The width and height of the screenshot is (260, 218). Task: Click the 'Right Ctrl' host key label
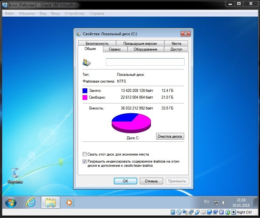coord(244,212)
